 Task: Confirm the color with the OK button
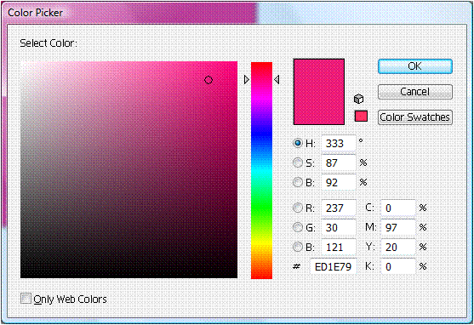pos(415,66)
